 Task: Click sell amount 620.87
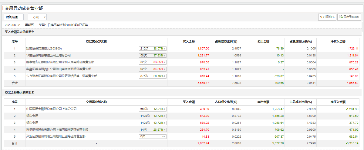pos(279,76)
